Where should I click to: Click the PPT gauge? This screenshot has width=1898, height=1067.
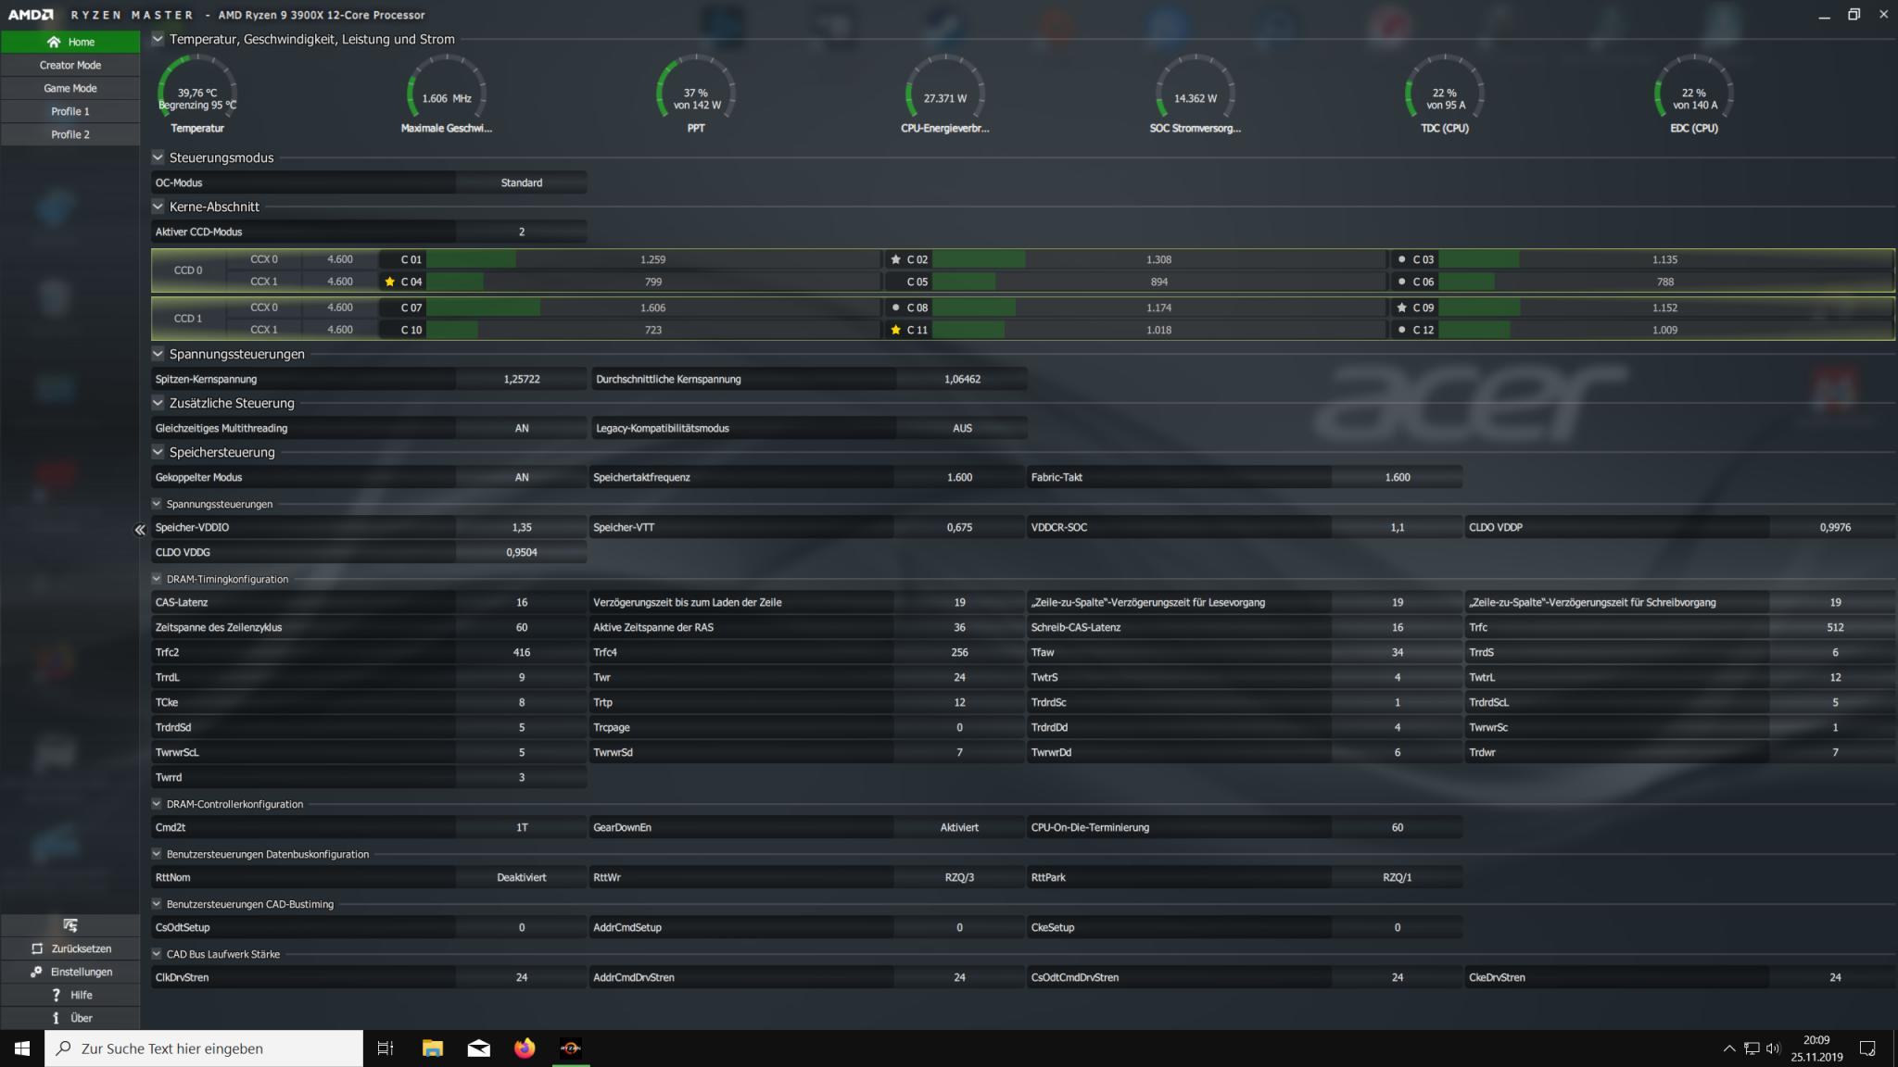[696, 94]
